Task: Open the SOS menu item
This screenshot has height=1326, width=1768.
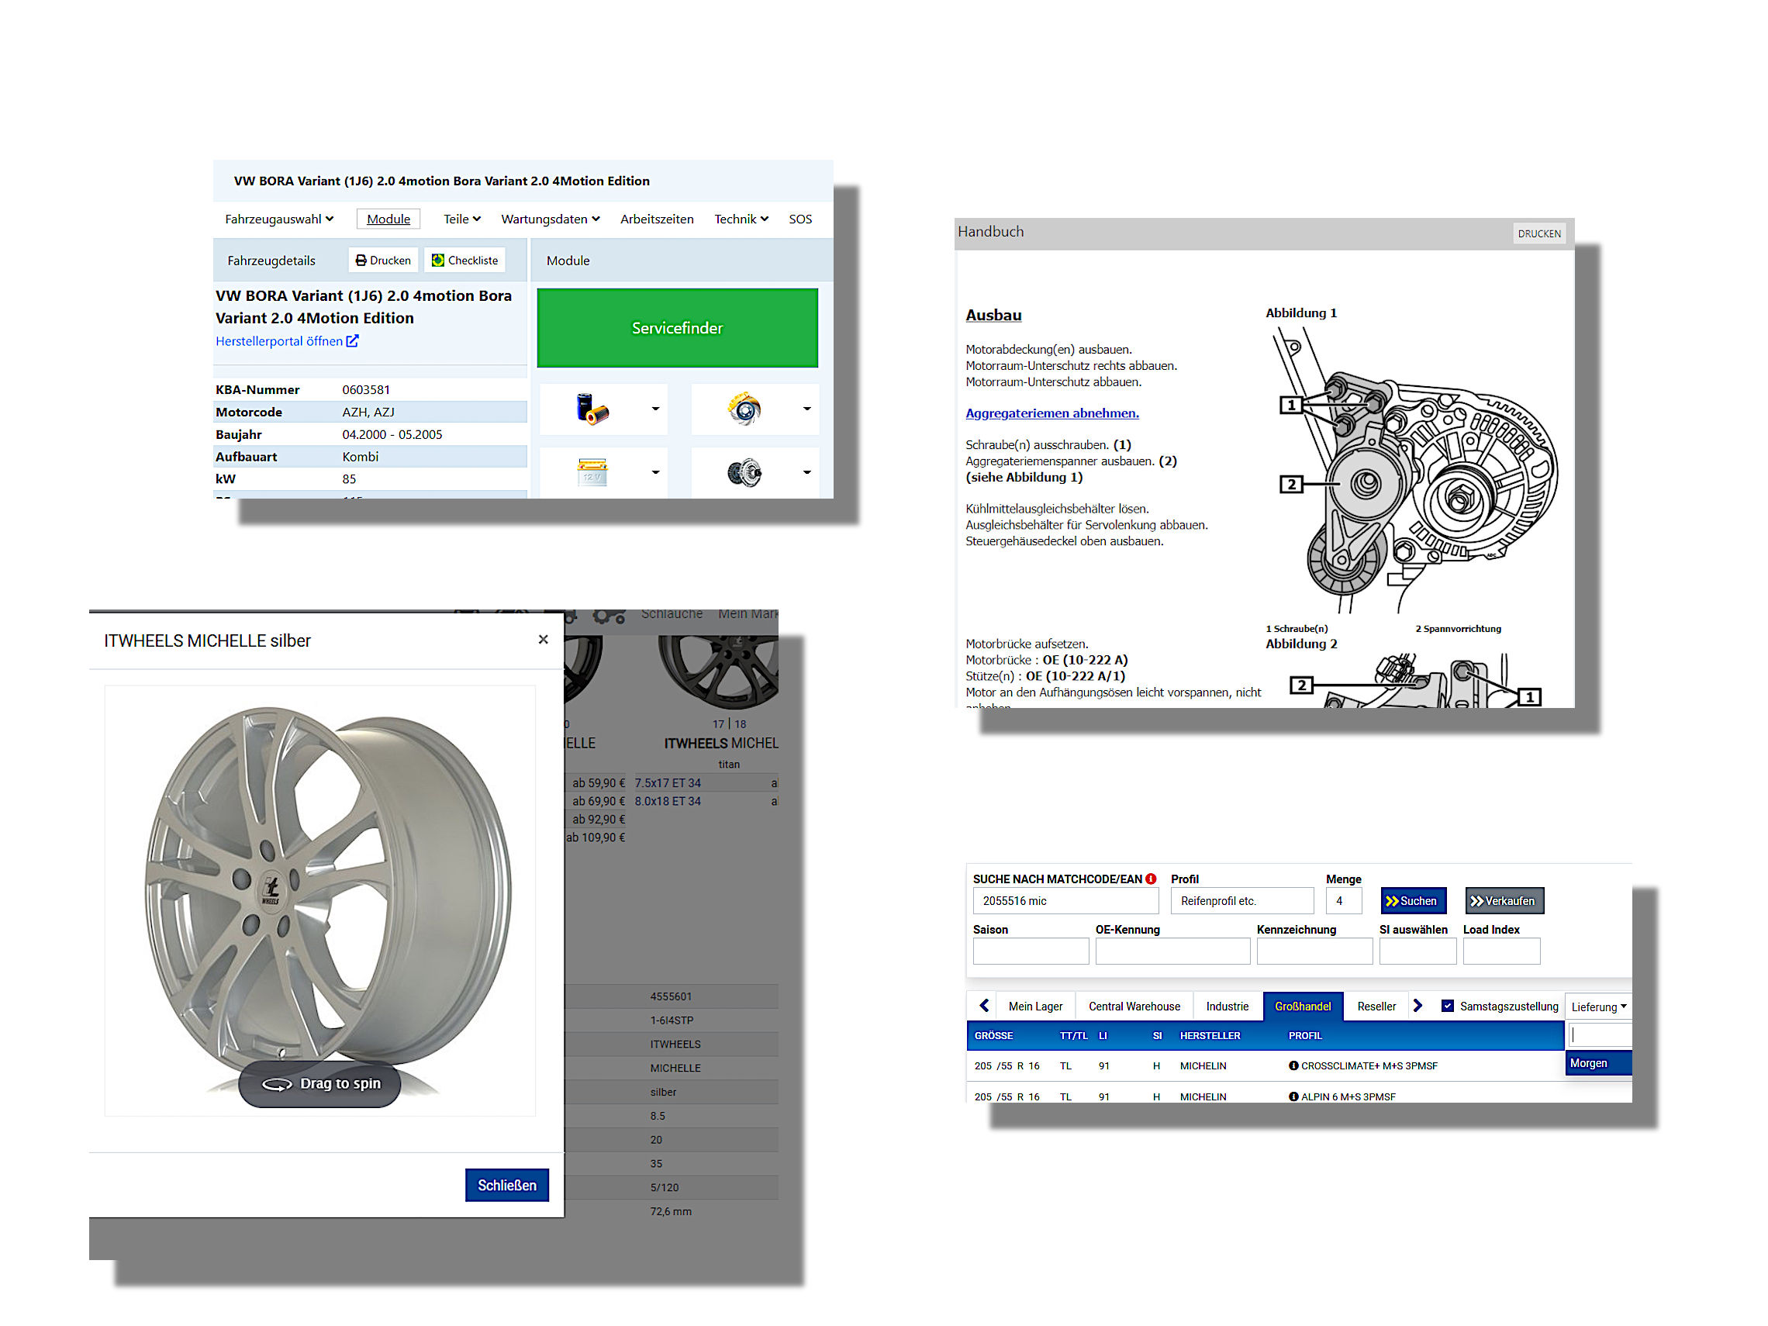Action: click(x=800, y=219)
